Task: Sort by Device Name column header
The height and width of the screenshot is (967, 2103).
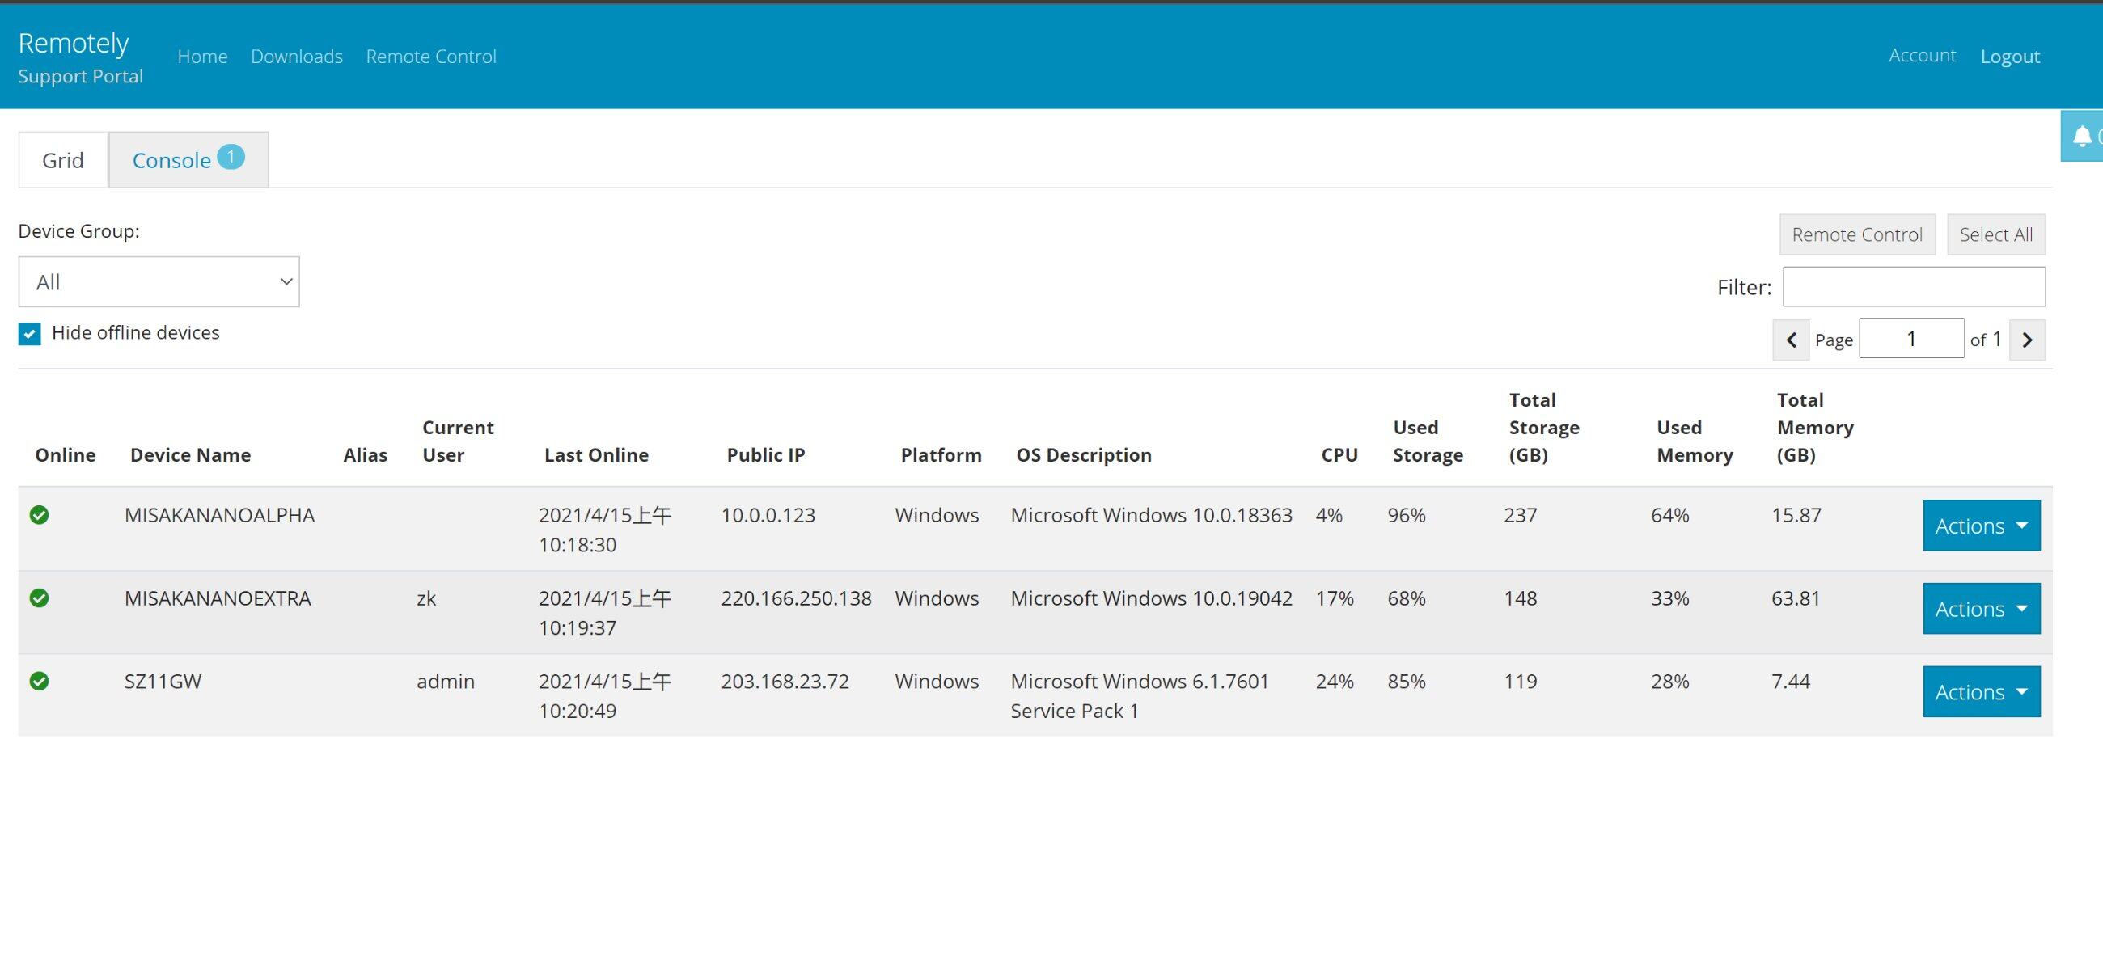Action: click(x=190, y=454)
